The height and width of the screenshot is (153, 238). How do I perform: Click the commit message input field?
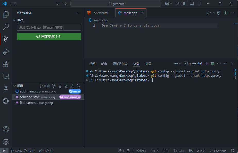tap(49, 27)
